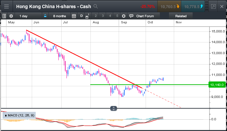
Task: Click the Nov label on time axis
Action: click(179, 22)
